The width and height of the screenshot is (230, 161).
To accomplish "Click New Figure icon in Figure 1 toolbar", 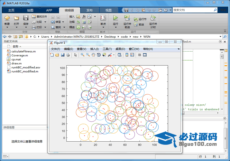I will 52,55.
